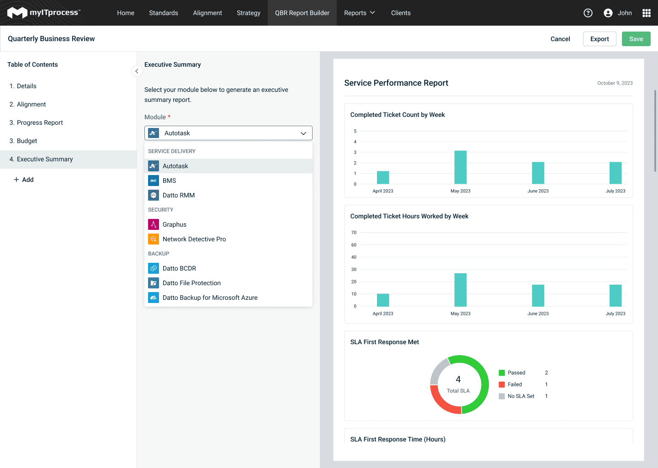The height and width of the screenshot is (468, 658).
Task: Select the Network Detective Pro icon
Action: point(153,239)
